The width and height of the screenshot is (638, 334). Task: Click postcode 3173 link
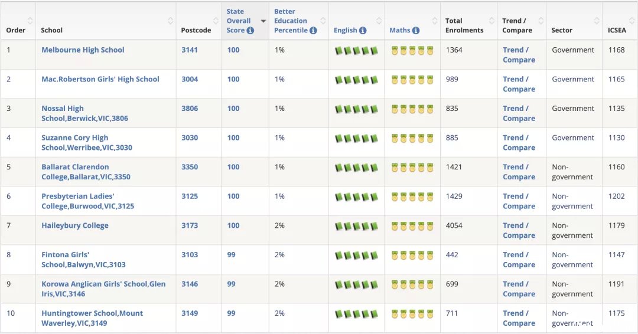pos(190,225)
